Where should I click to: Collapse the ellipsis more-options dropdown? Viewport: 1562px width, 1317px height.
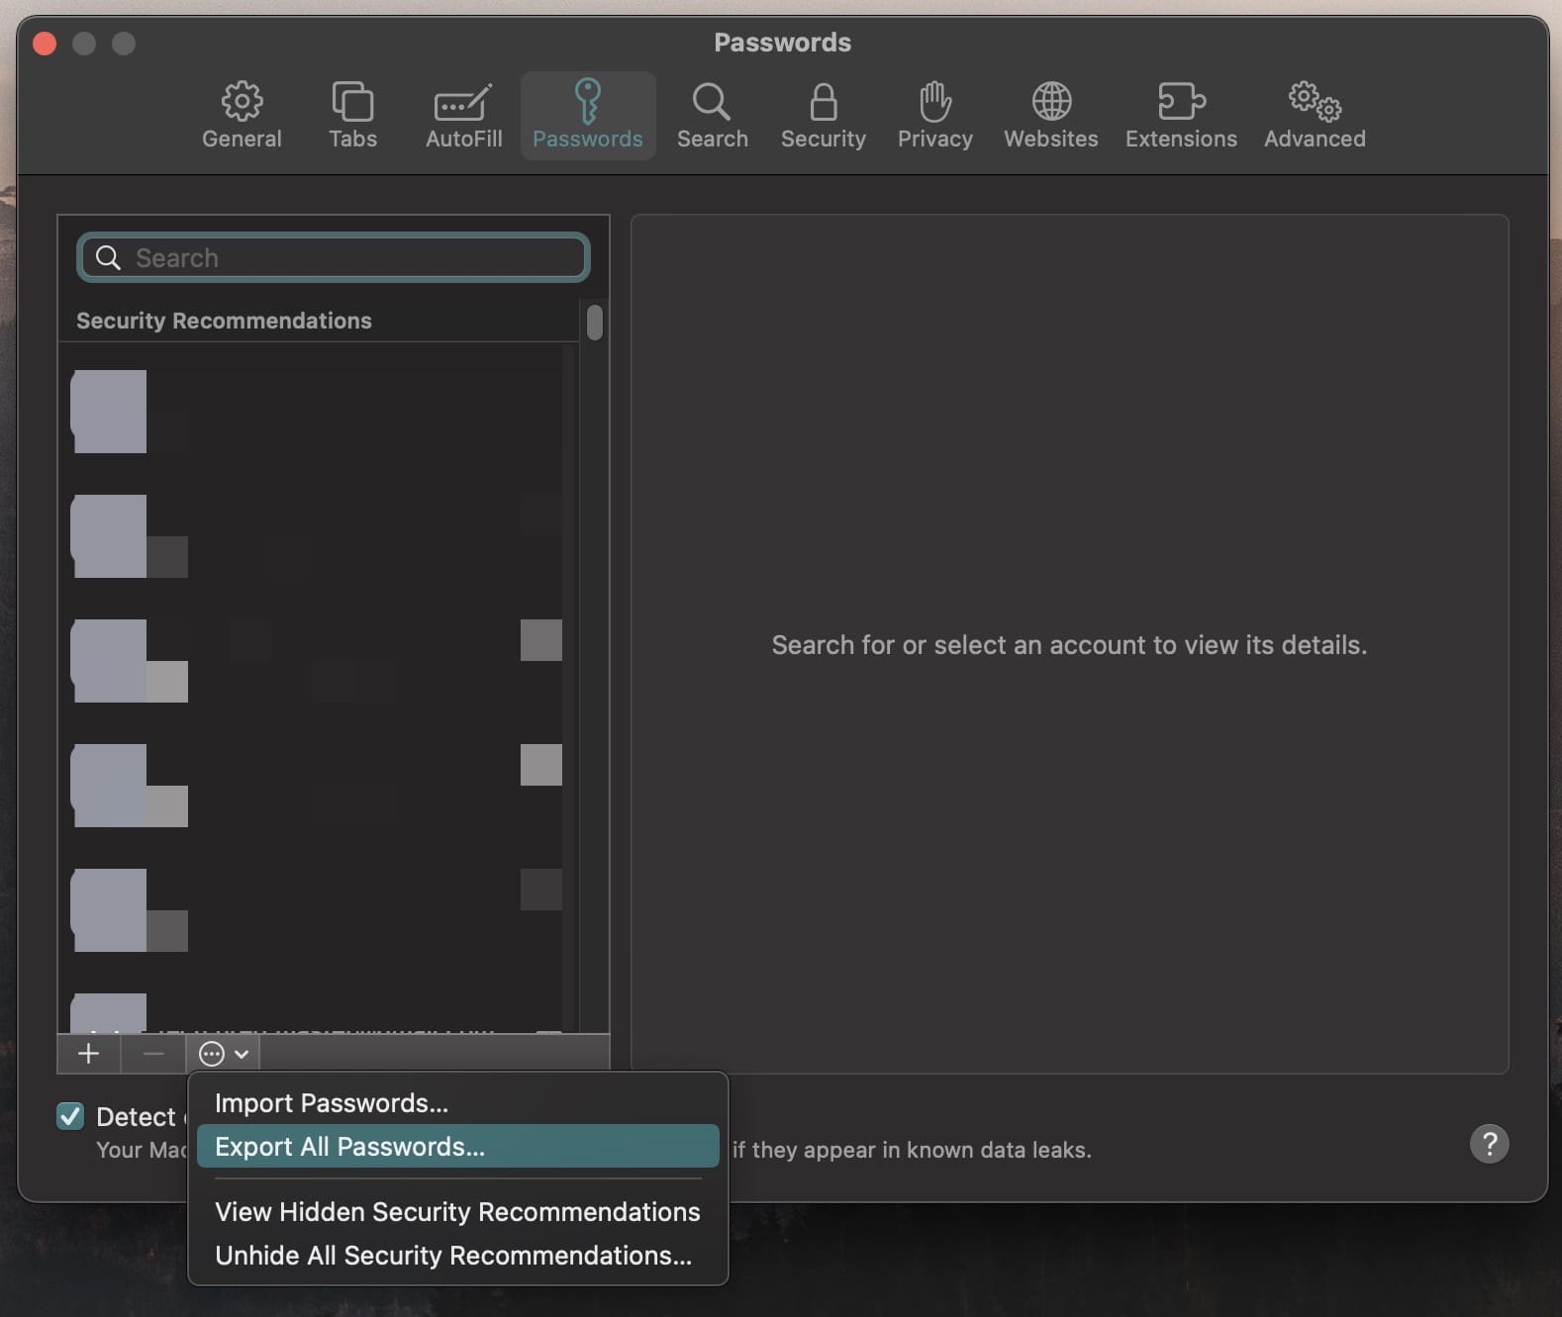point(224,1054)
